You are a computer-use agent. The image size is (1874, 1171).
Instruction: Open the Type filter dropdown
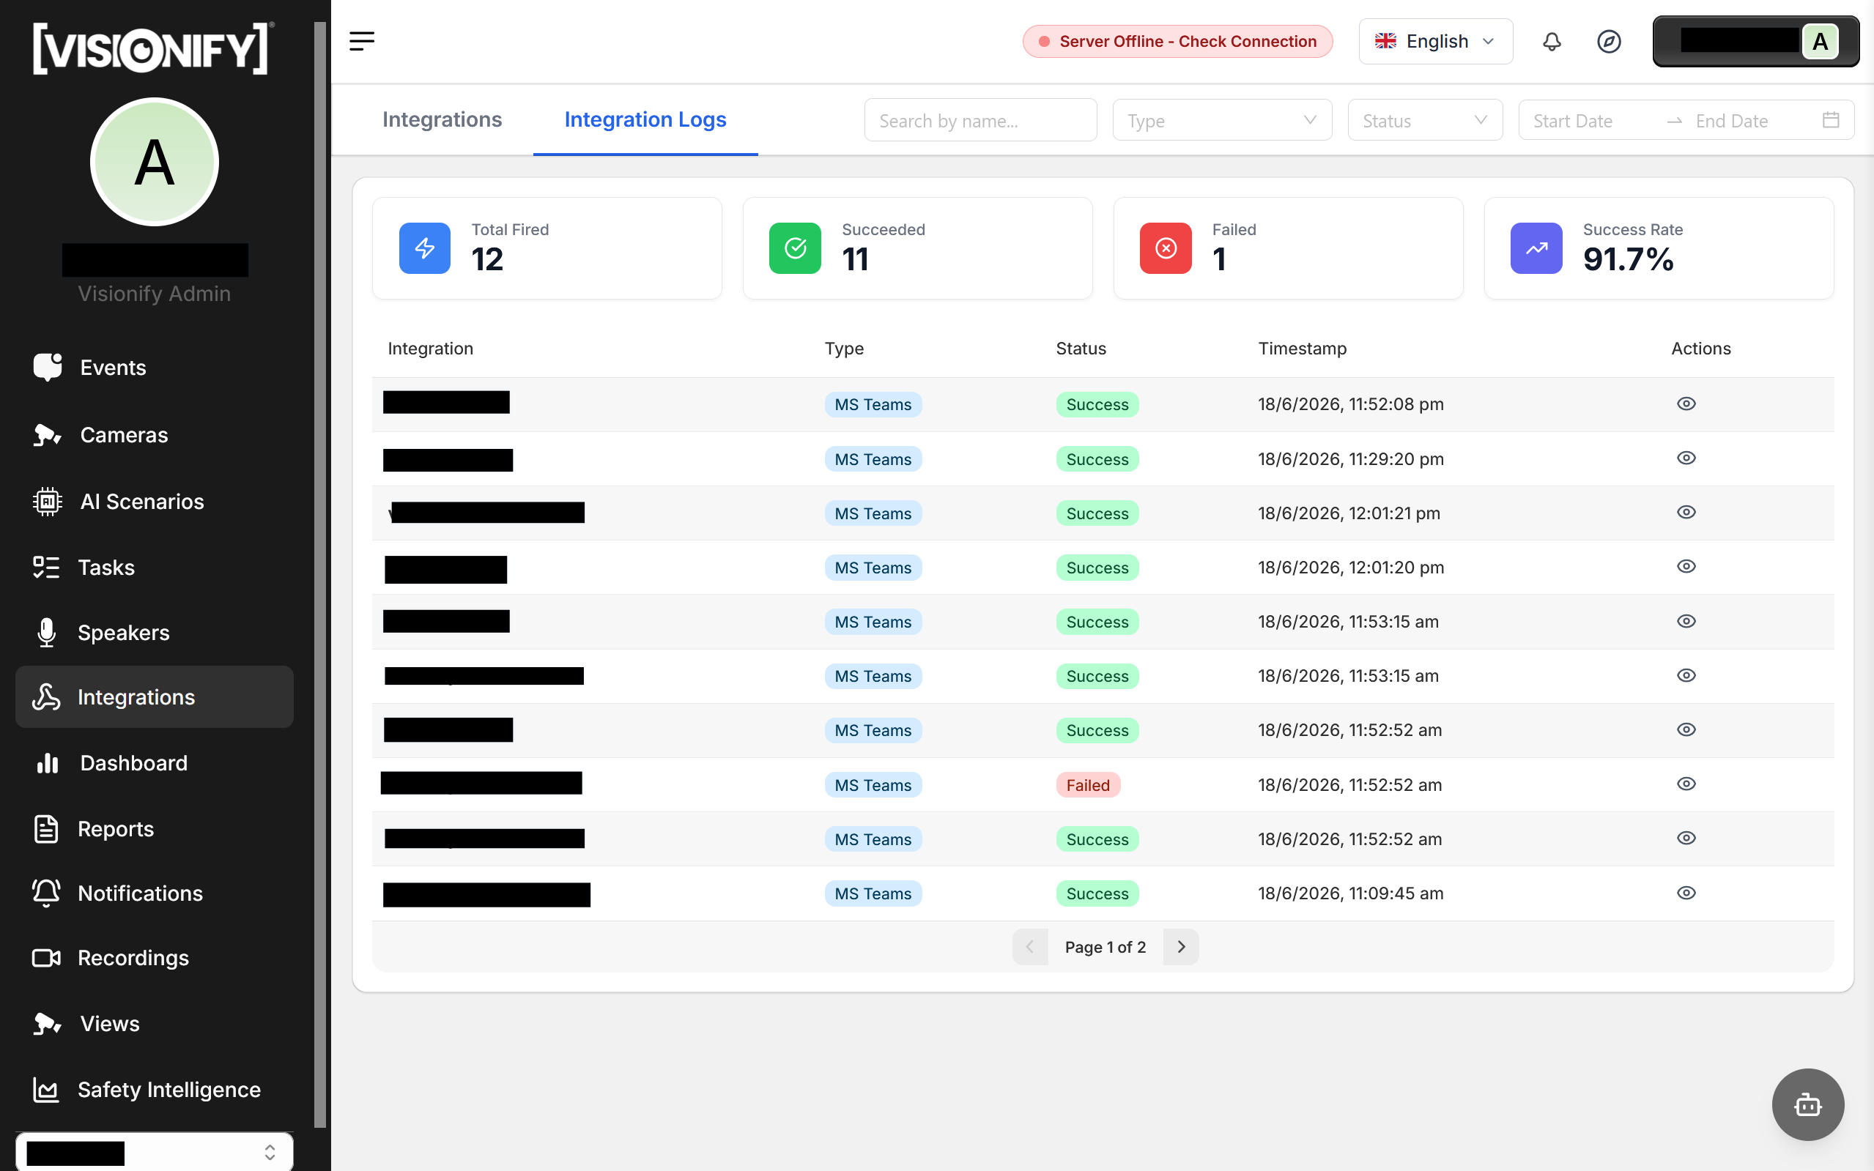coord(1222,120)
